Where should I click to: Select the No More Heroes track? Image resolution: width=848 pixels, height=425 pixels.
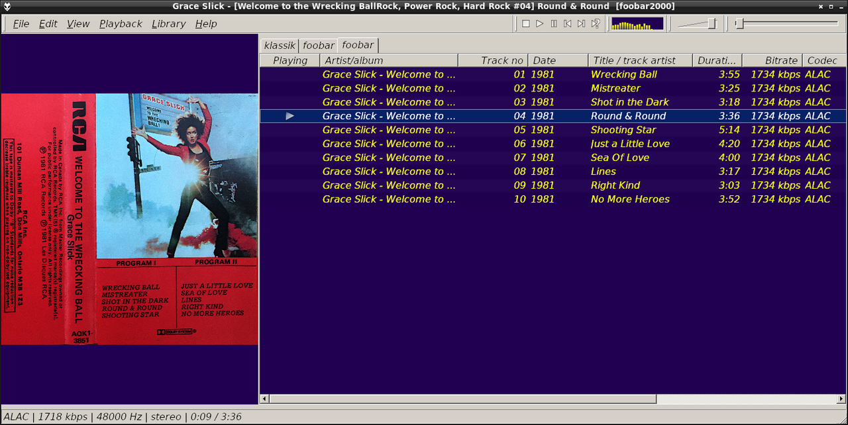pyautogui.click(x=553, y=199)
